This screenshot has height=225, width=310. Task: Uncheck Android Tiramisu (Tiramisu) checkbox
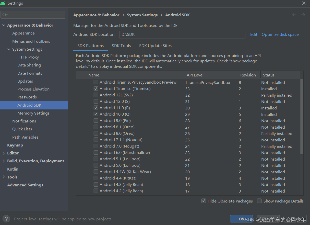coord(96,89)
